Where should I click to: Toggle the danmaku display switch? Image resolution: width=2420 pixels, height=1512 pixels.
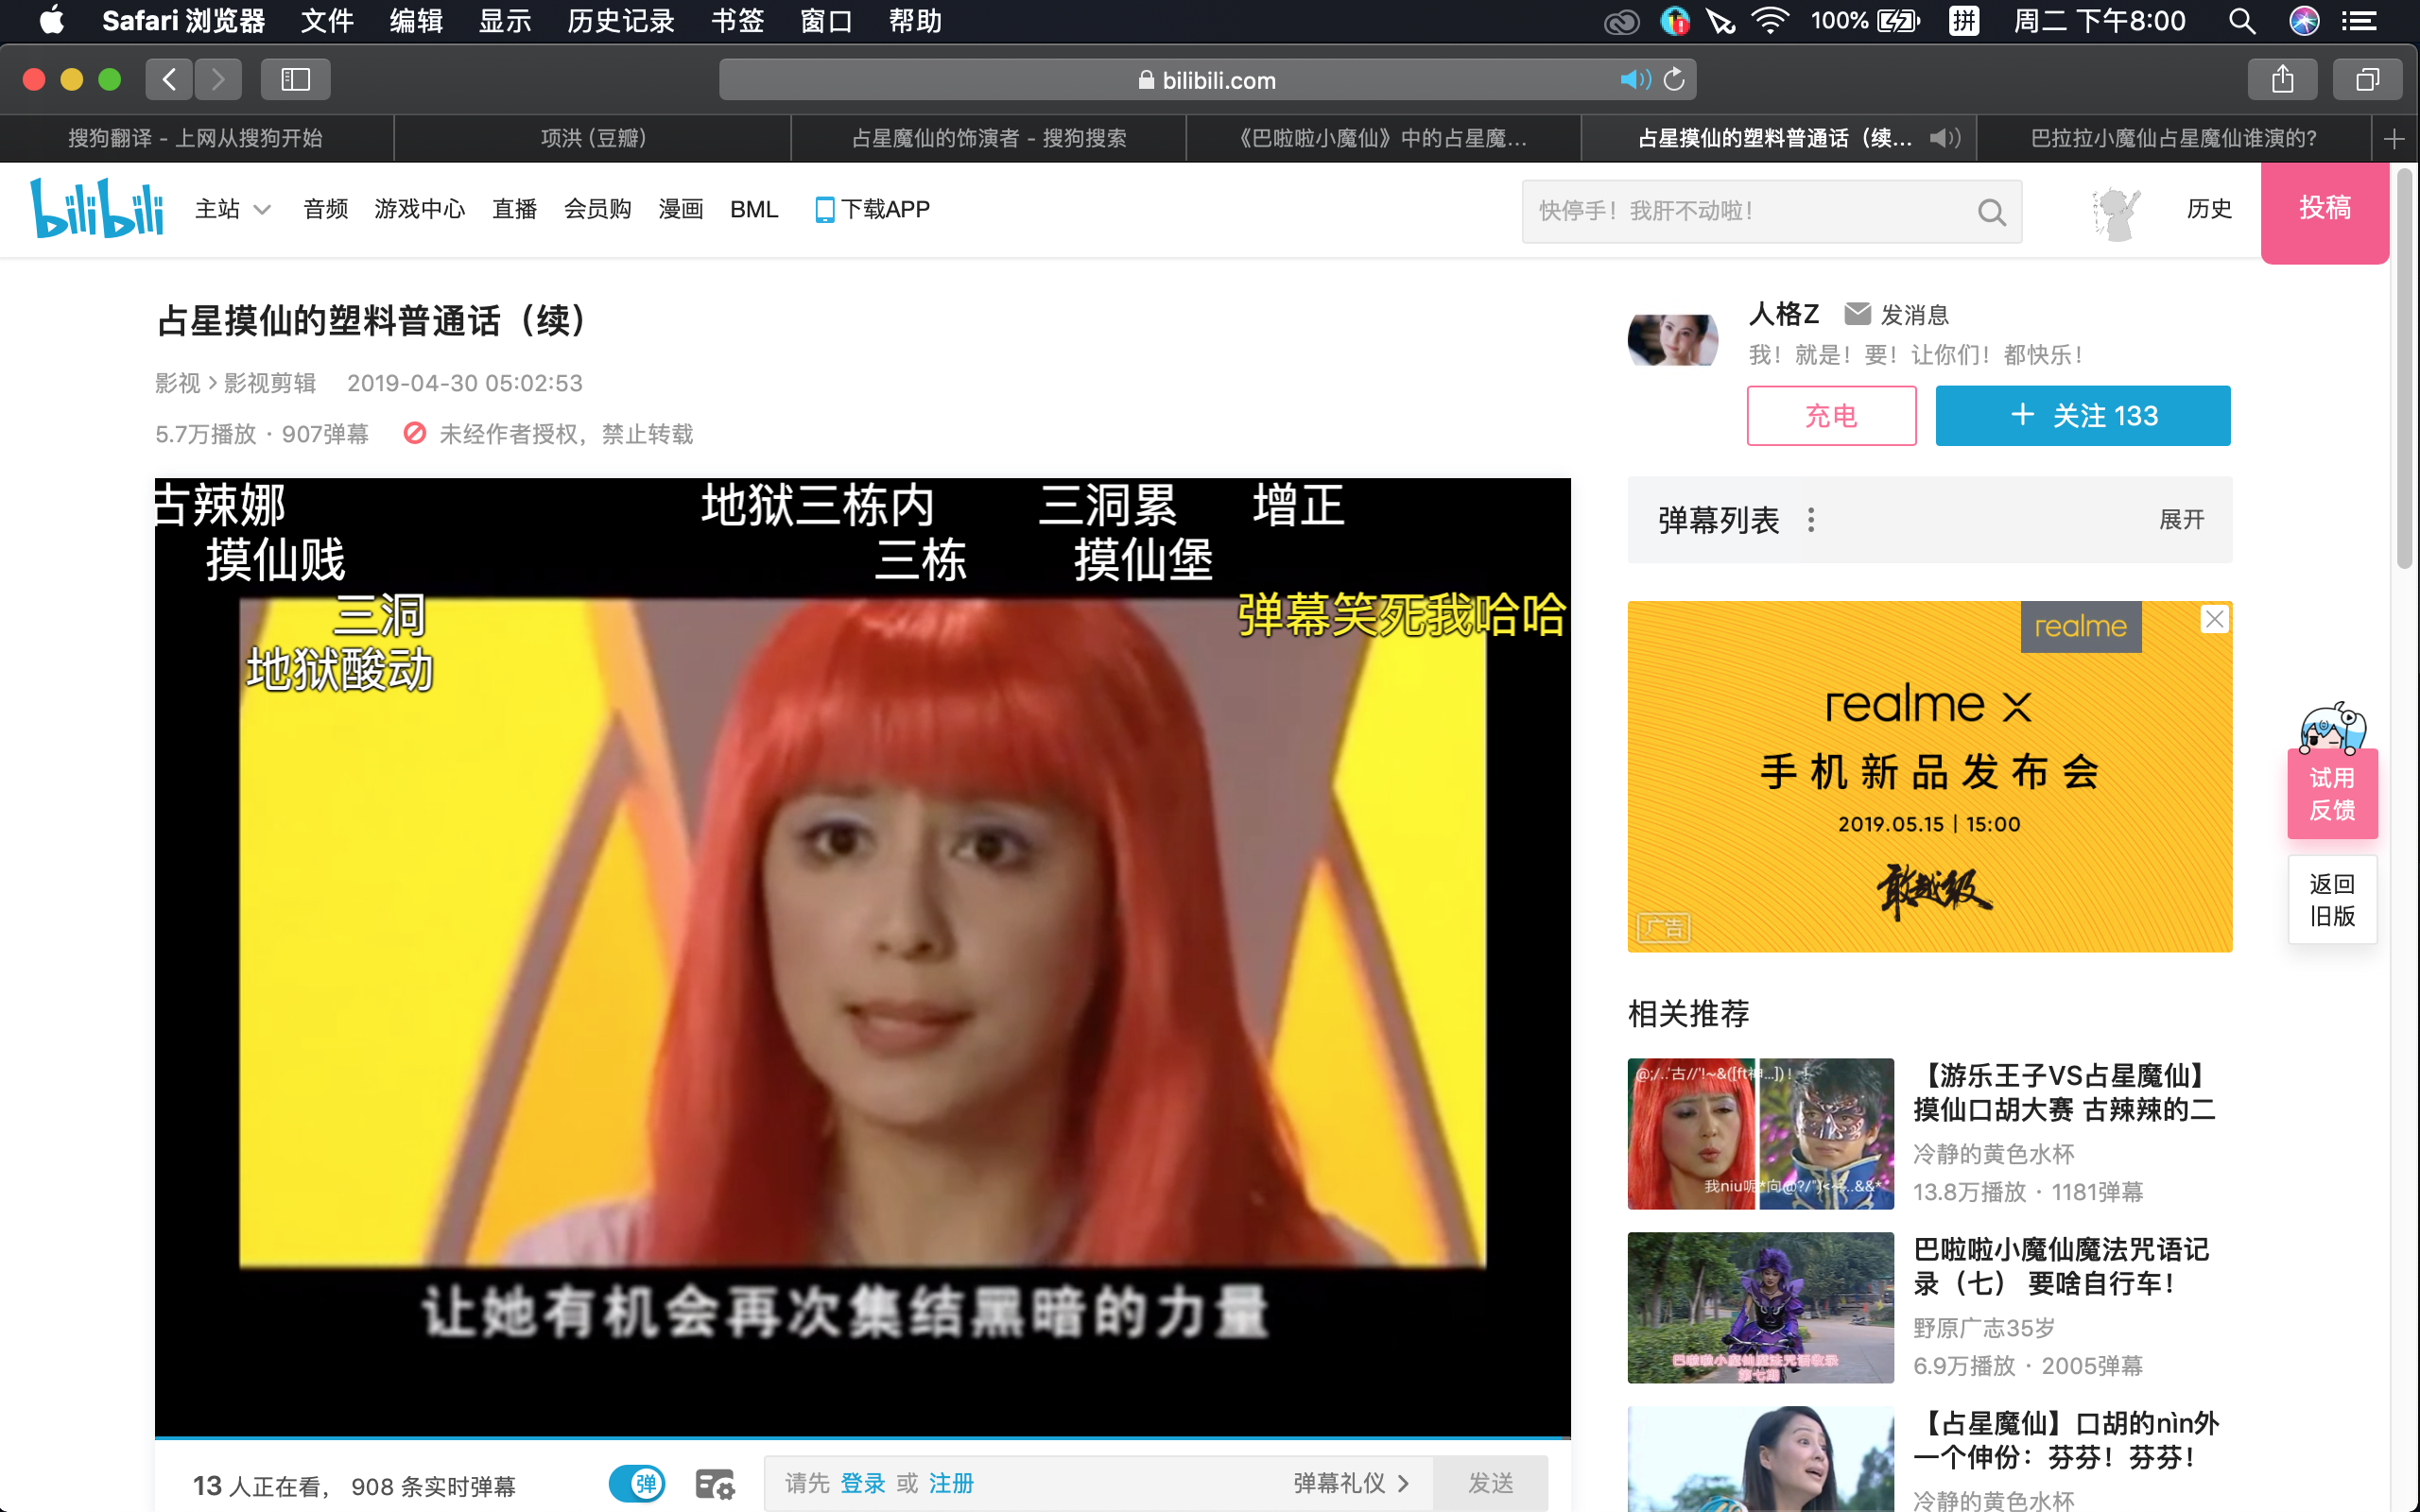[x=637, y=1483]
